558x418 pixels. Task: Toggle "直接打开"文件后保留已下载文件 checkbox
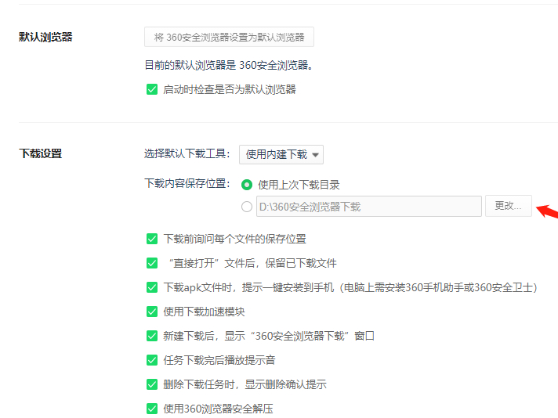[x=152, y=263]
